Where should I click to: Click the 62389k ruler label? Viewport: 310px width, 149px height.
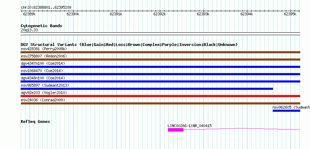(x=29, y=14)
